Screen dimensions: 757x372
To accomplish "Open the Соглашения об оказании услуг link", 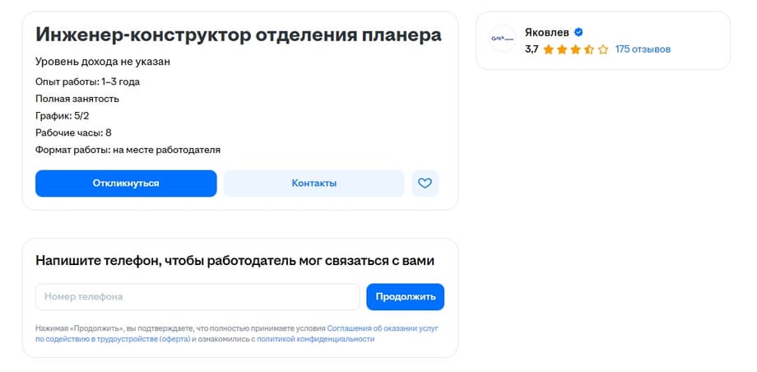I will tap(382, 328).
